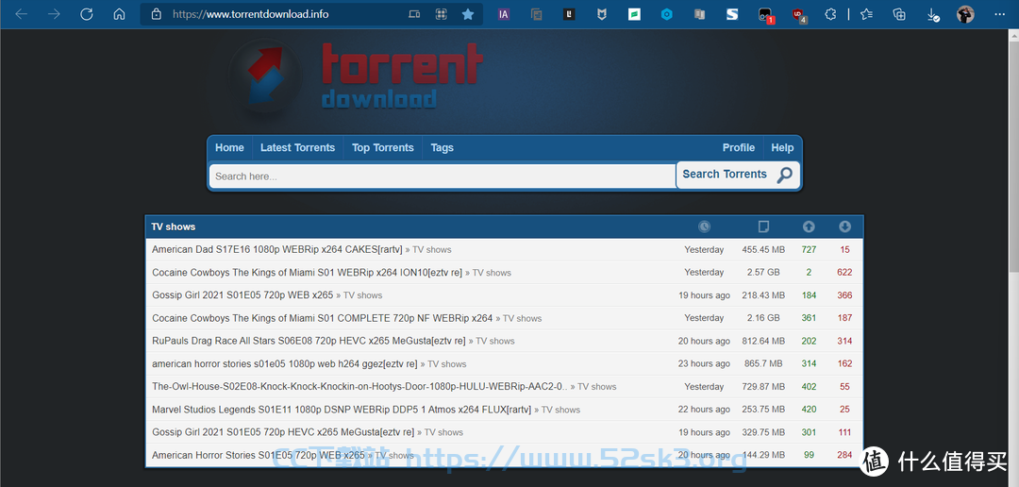This screenshot has height=487, width=1019.
Task: Open the Collections icon
Action: [x=899, y=14]
